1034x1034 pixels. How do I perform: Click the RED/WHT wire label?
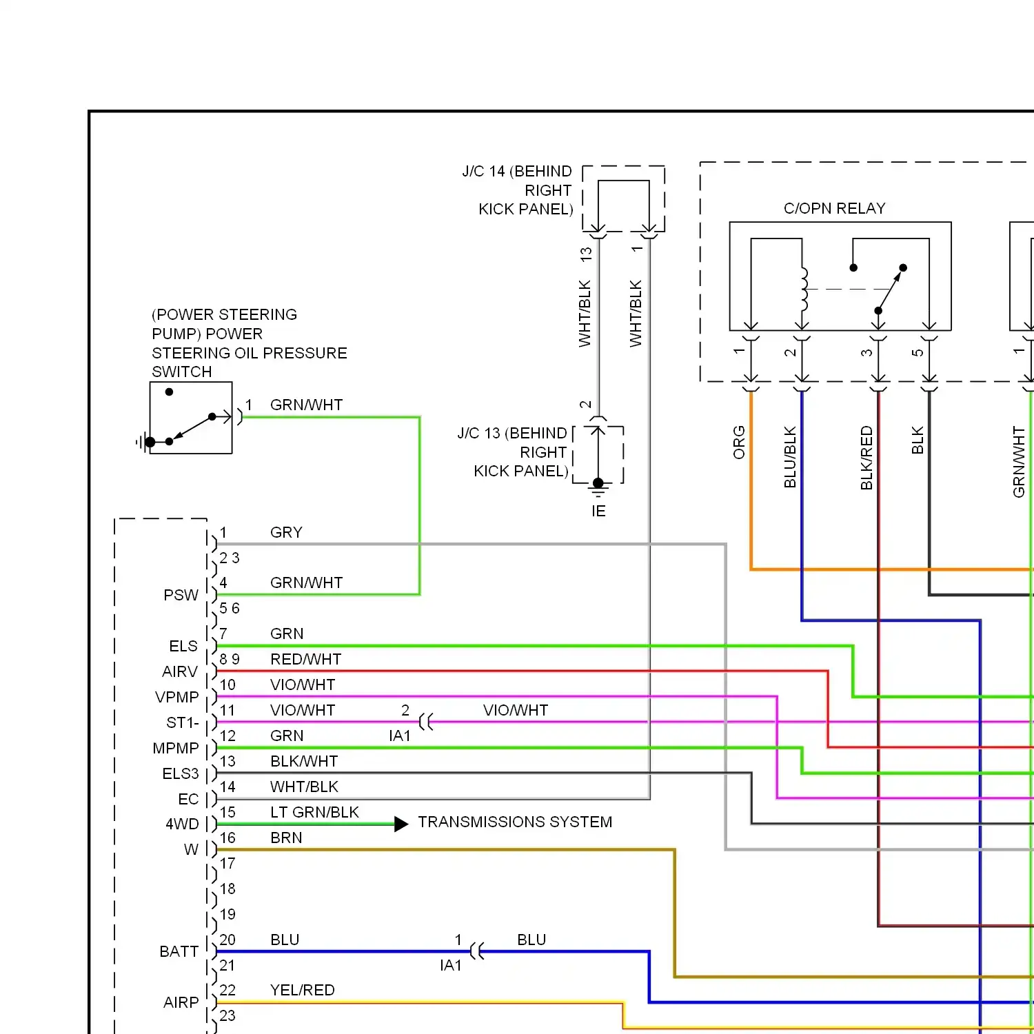point(306,659)
